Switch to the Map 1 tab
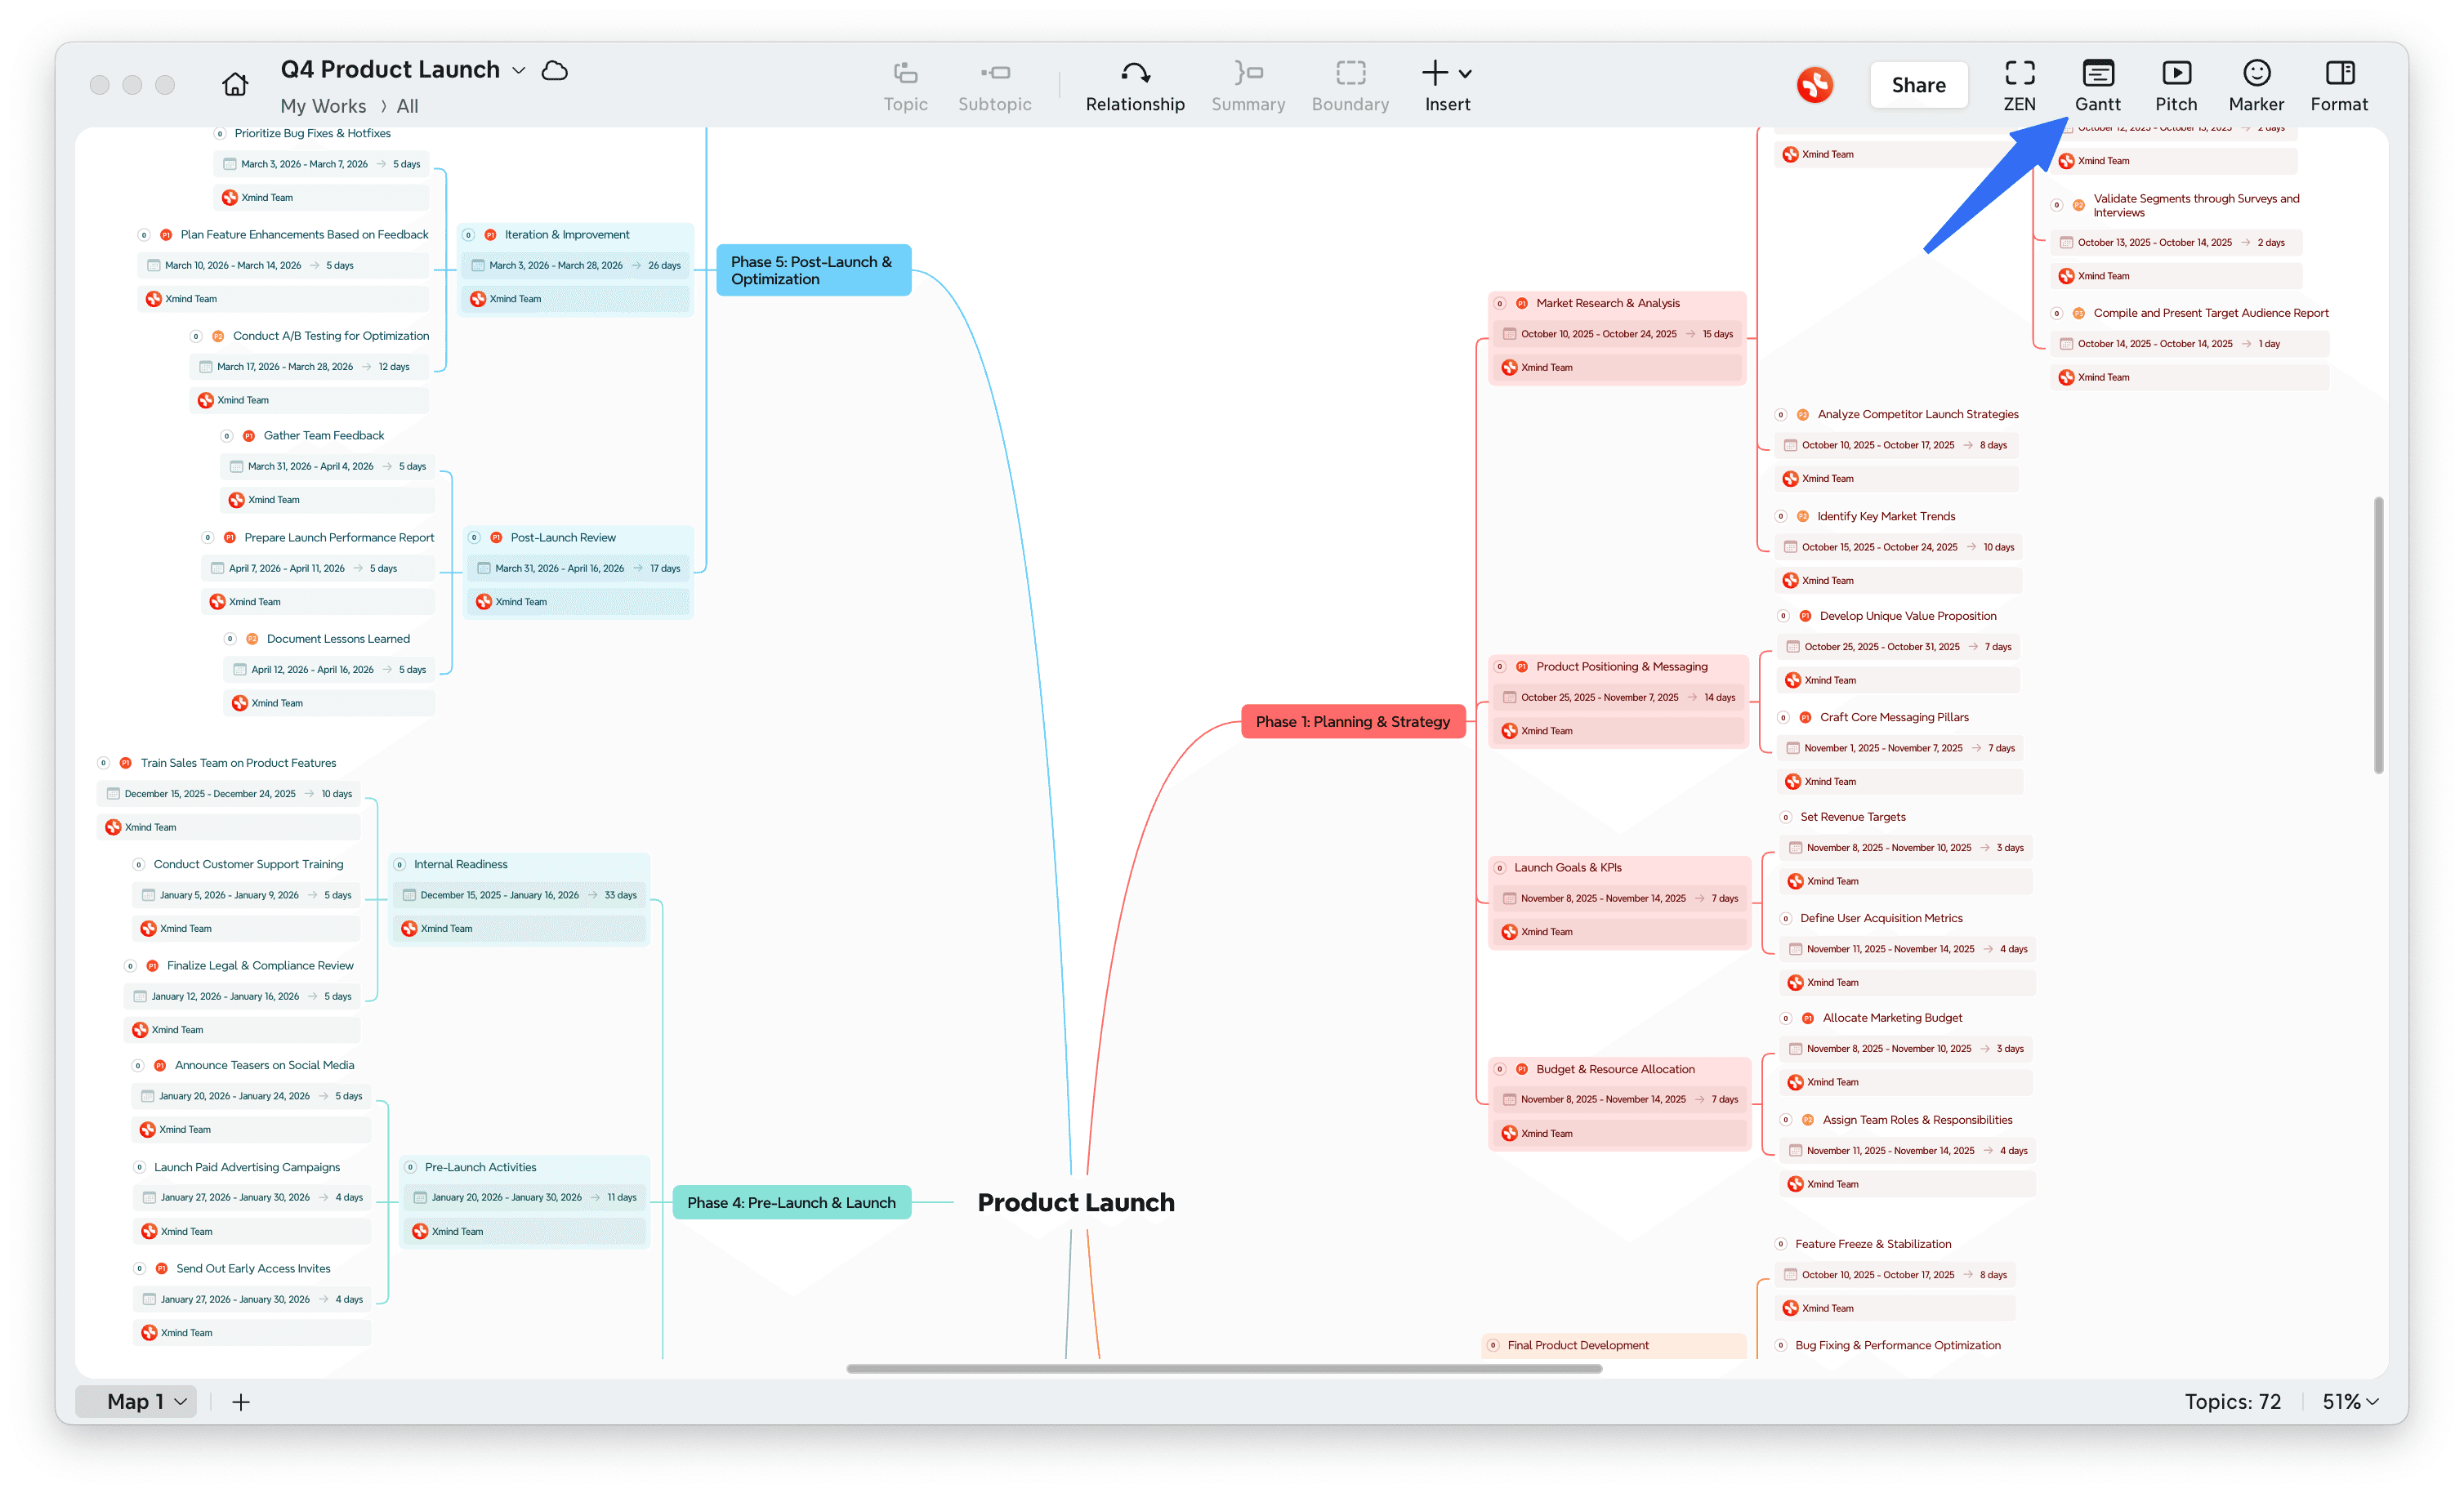Screen dimensions: 2464x1493 (137, 1401)
